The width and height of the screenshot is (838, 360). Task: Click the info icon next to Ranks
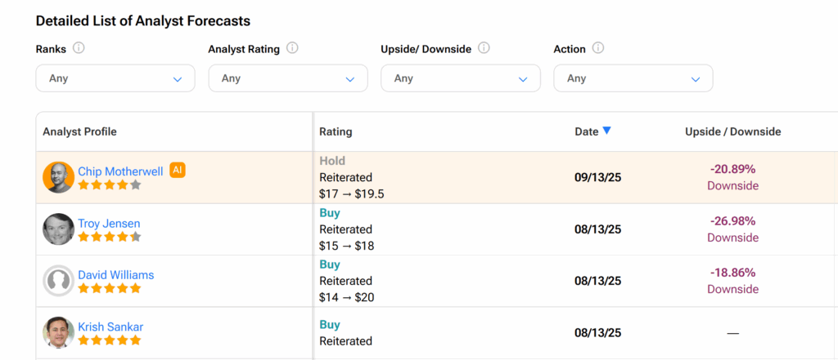click(79, 48)
